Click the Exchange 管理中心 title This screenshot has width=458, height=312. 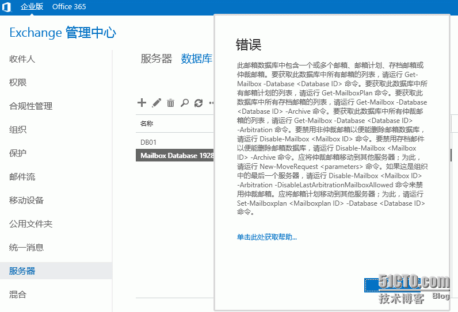(x=63, y=32)
